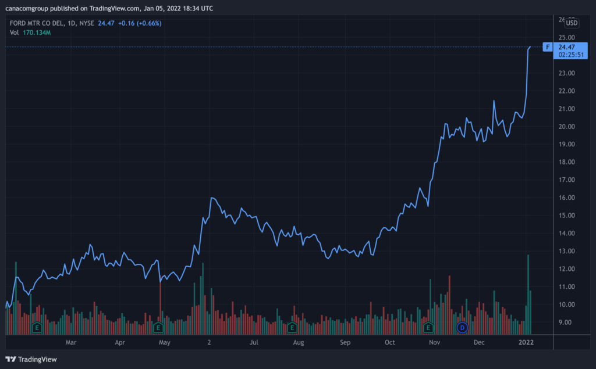Click the 20.00 price axis label
Screen dimensions: 596x369
pyautogui.click(x=567, y=127)
